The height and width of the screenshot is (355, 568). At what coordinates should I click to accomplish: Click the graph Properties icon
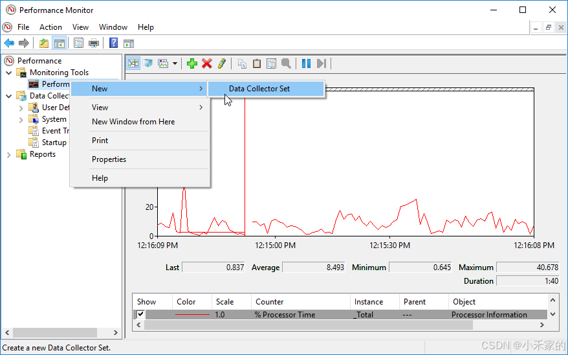click(x=271, y=63)
